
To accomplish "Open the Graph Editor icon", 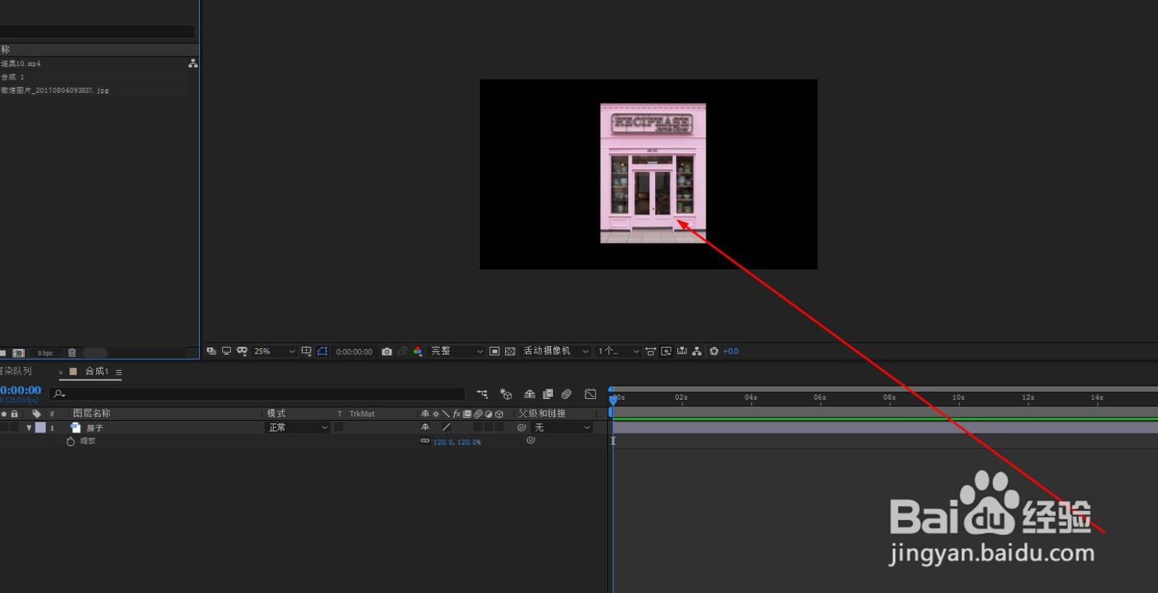I will [x=591, y=394].
